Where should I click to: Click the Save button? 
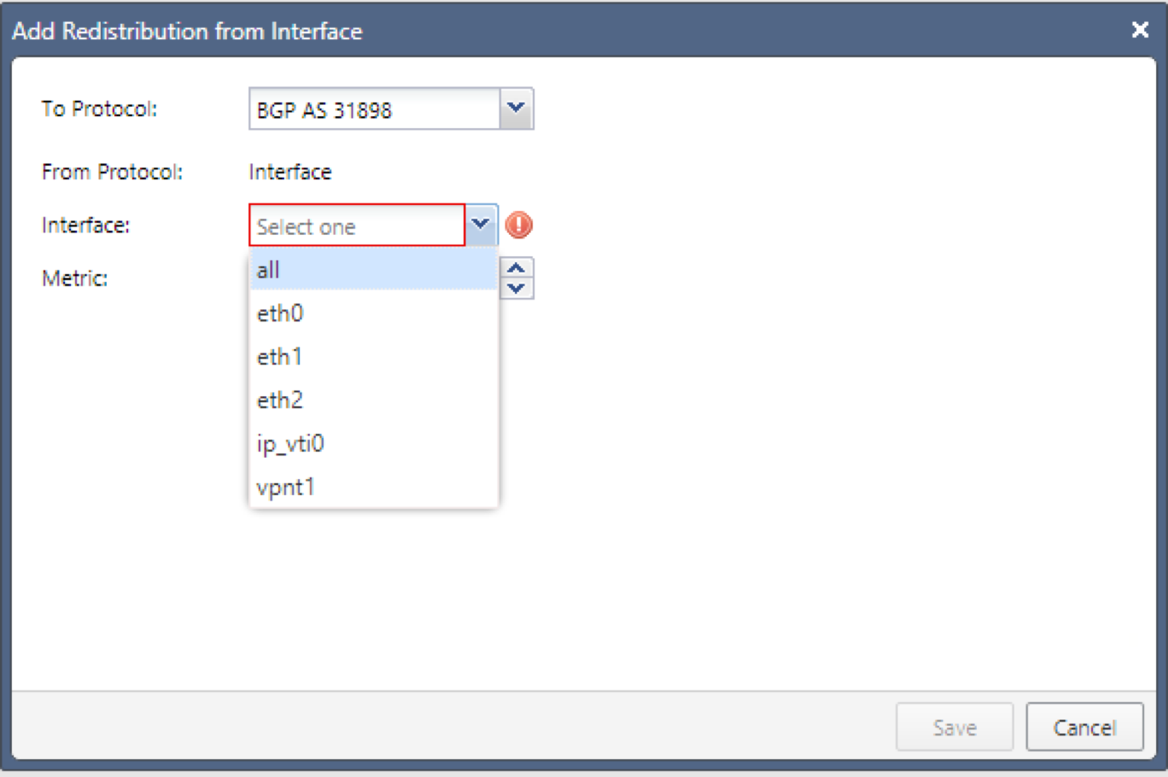click(x=954, y=727)
